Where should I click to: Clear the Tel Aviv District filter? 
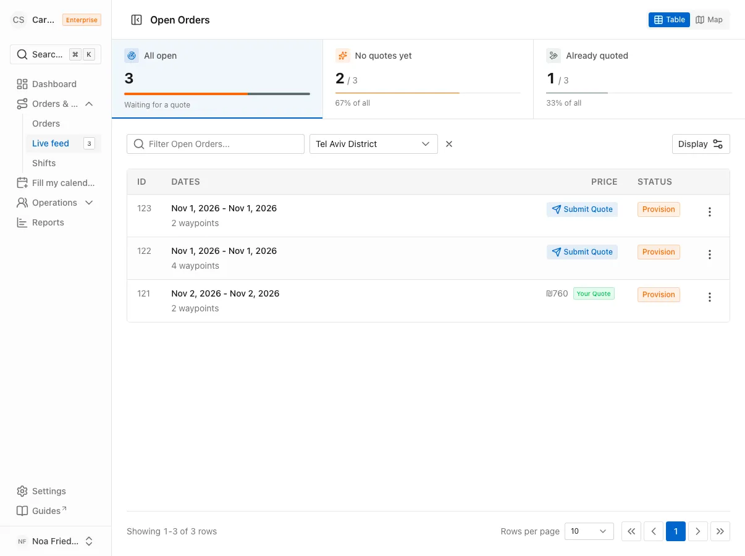pos(449,144)
